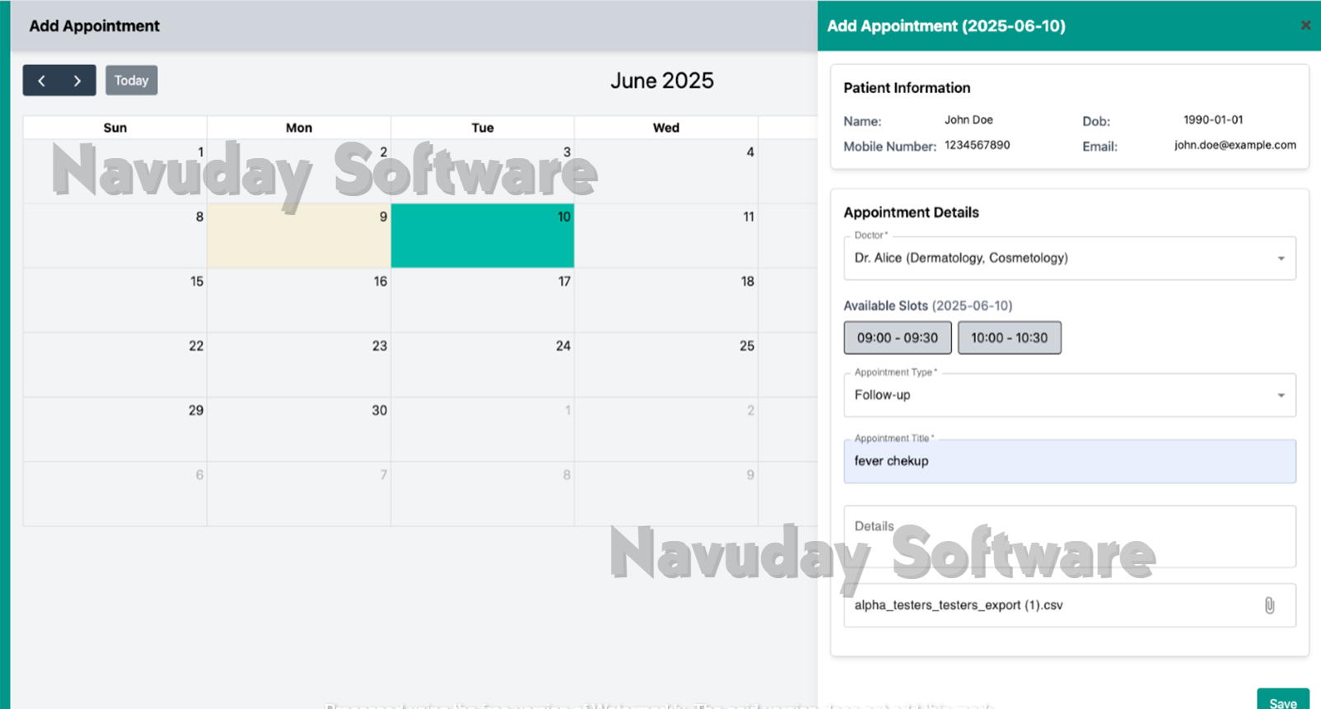Image resolution: width=1321 pixels, height=709 pixels.
Task: Click mobile number 1234567890
Action: point(977,145)
